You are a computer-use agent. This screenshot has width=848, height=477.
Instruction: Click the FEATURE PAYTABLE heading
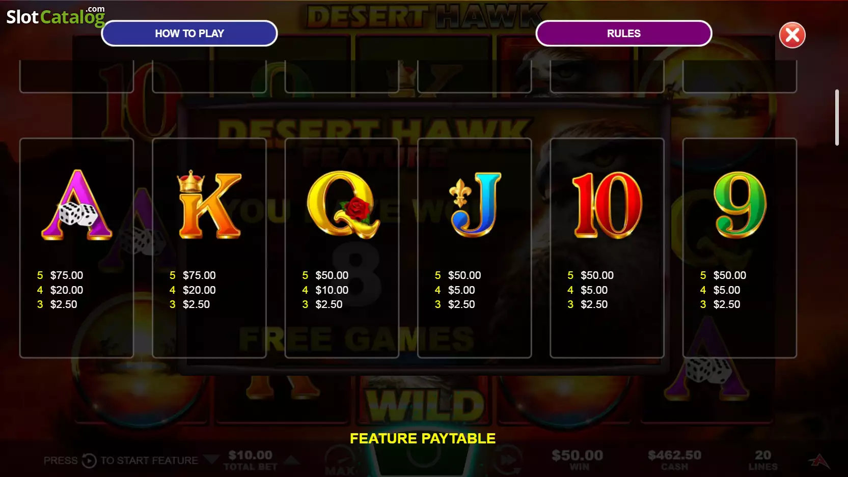click(423, 438)
